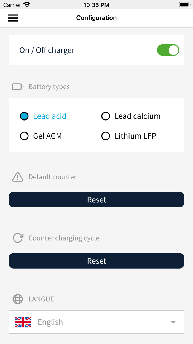
Task: Click the globe icon next to LANGUE
Action: click(17, 299)
